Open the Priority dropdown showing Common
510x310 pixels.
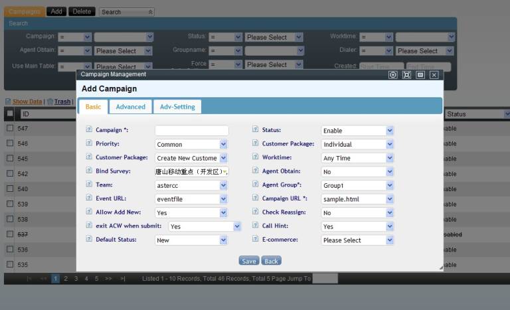pos(191,144)
